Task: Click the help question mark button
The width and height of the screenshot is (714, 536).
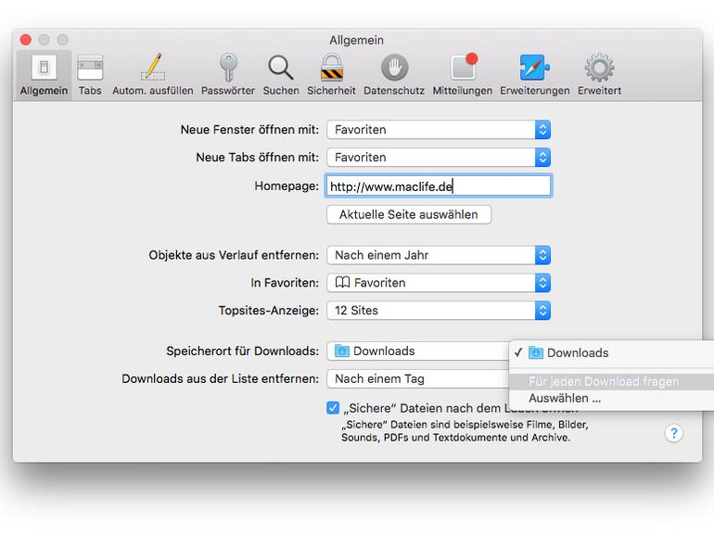Action: 673,433
